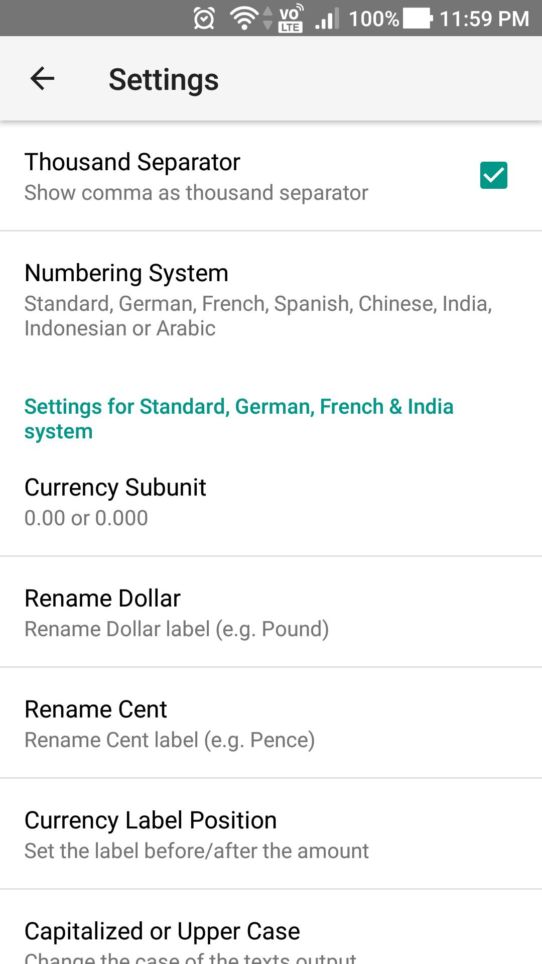Open Currency Subunit decimal options
Screen dimensions: 542x964
click(271, 501)
